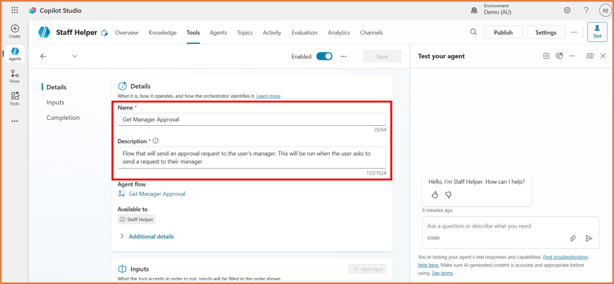Give thumbs up to greeting message

coord(434,195)
